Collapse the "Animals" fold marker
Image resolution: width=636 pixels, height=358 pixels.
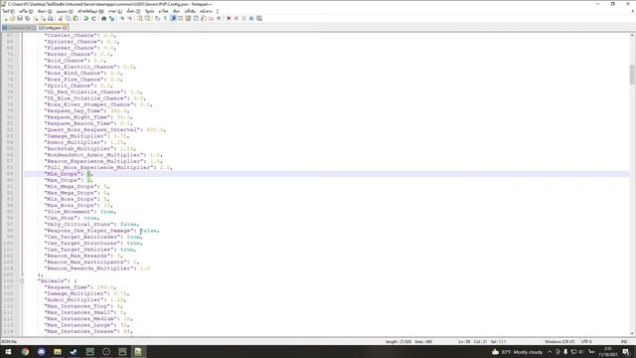22,280
